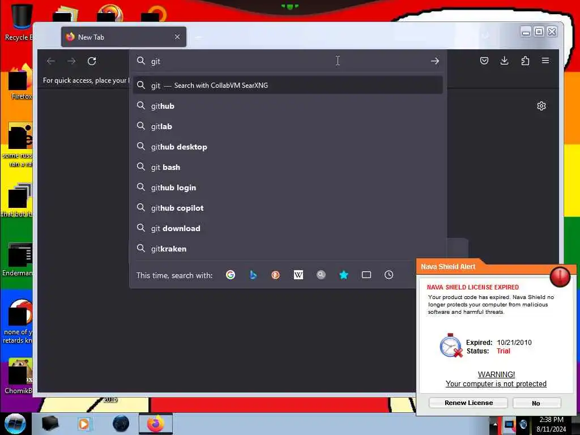Search this time with Bing
Viewport: 580px width, 435px height.
pyautogui.click(x=253, y=275)
